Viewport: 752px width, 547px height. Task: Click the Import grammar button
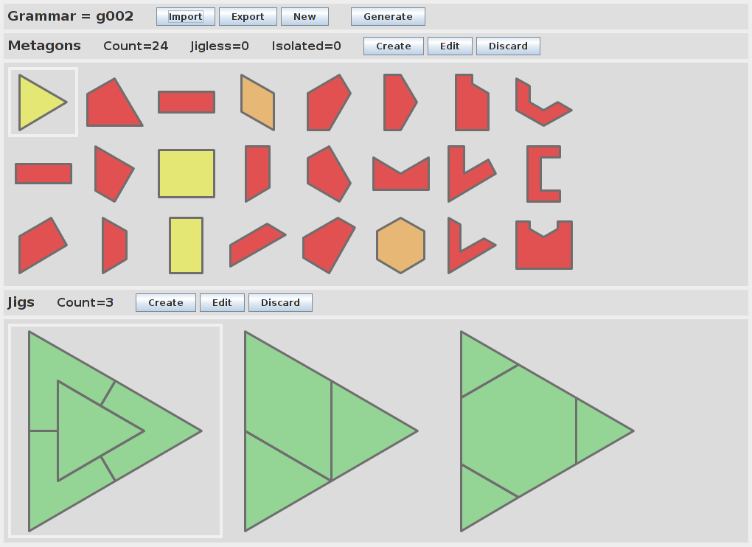point(186,17)
